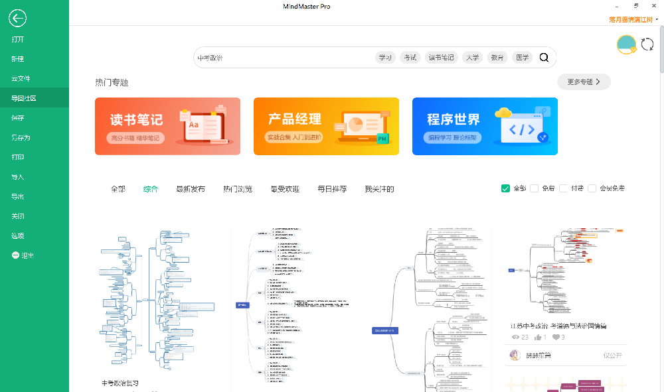Click the 江苏中考政治 考道德与法治国情篇 title
The width and height of the screenshot is (664, 392).
pyautogui.click(x=558, y=326)
